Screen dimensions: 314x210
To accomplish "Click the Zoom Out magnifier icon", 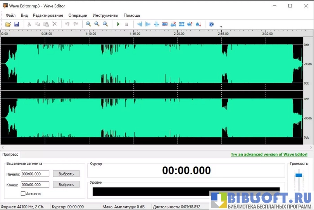I will [97, 24].
